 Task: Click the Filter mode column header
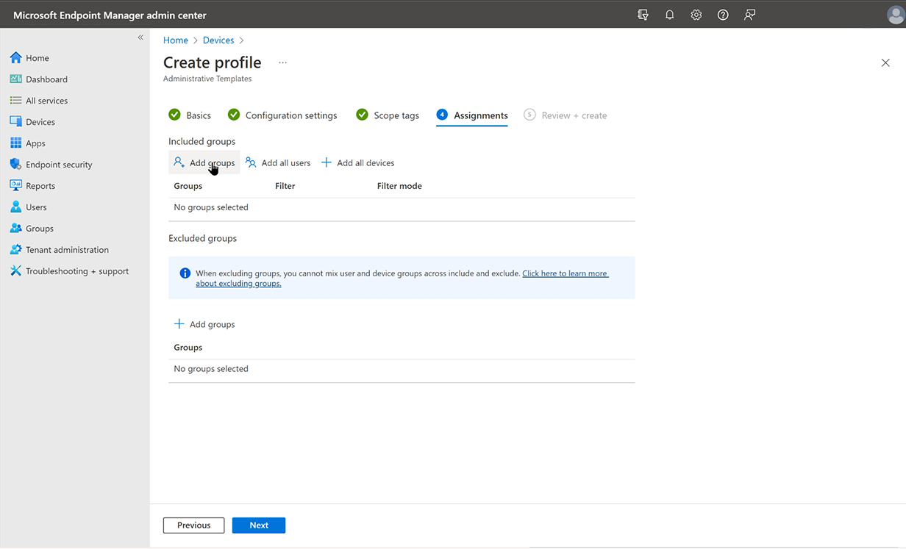[399, 186]
